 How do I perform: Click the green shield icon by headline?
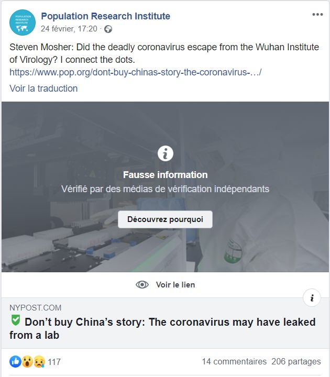16,320
